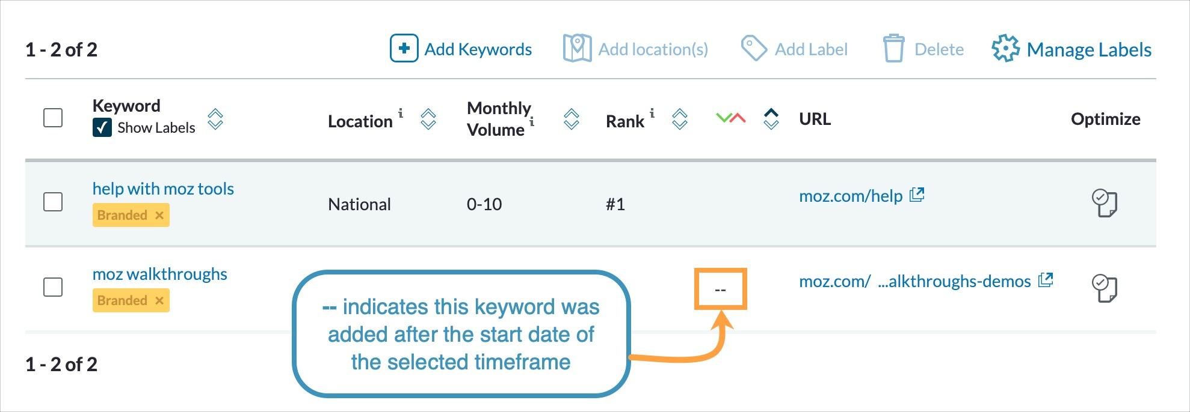This screenshot has width=1190, height=412.
Task: Sort by Monthly Volume using its chevrons
Action: (x=572, y=120)
